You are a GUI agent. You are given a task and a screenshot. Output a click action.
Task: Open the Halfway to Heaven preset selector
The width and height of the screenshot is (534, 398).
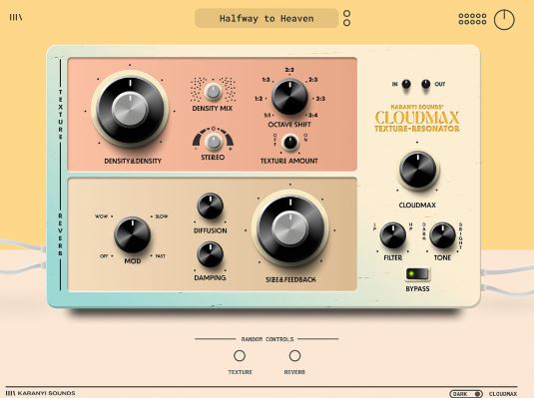(267, 18)
